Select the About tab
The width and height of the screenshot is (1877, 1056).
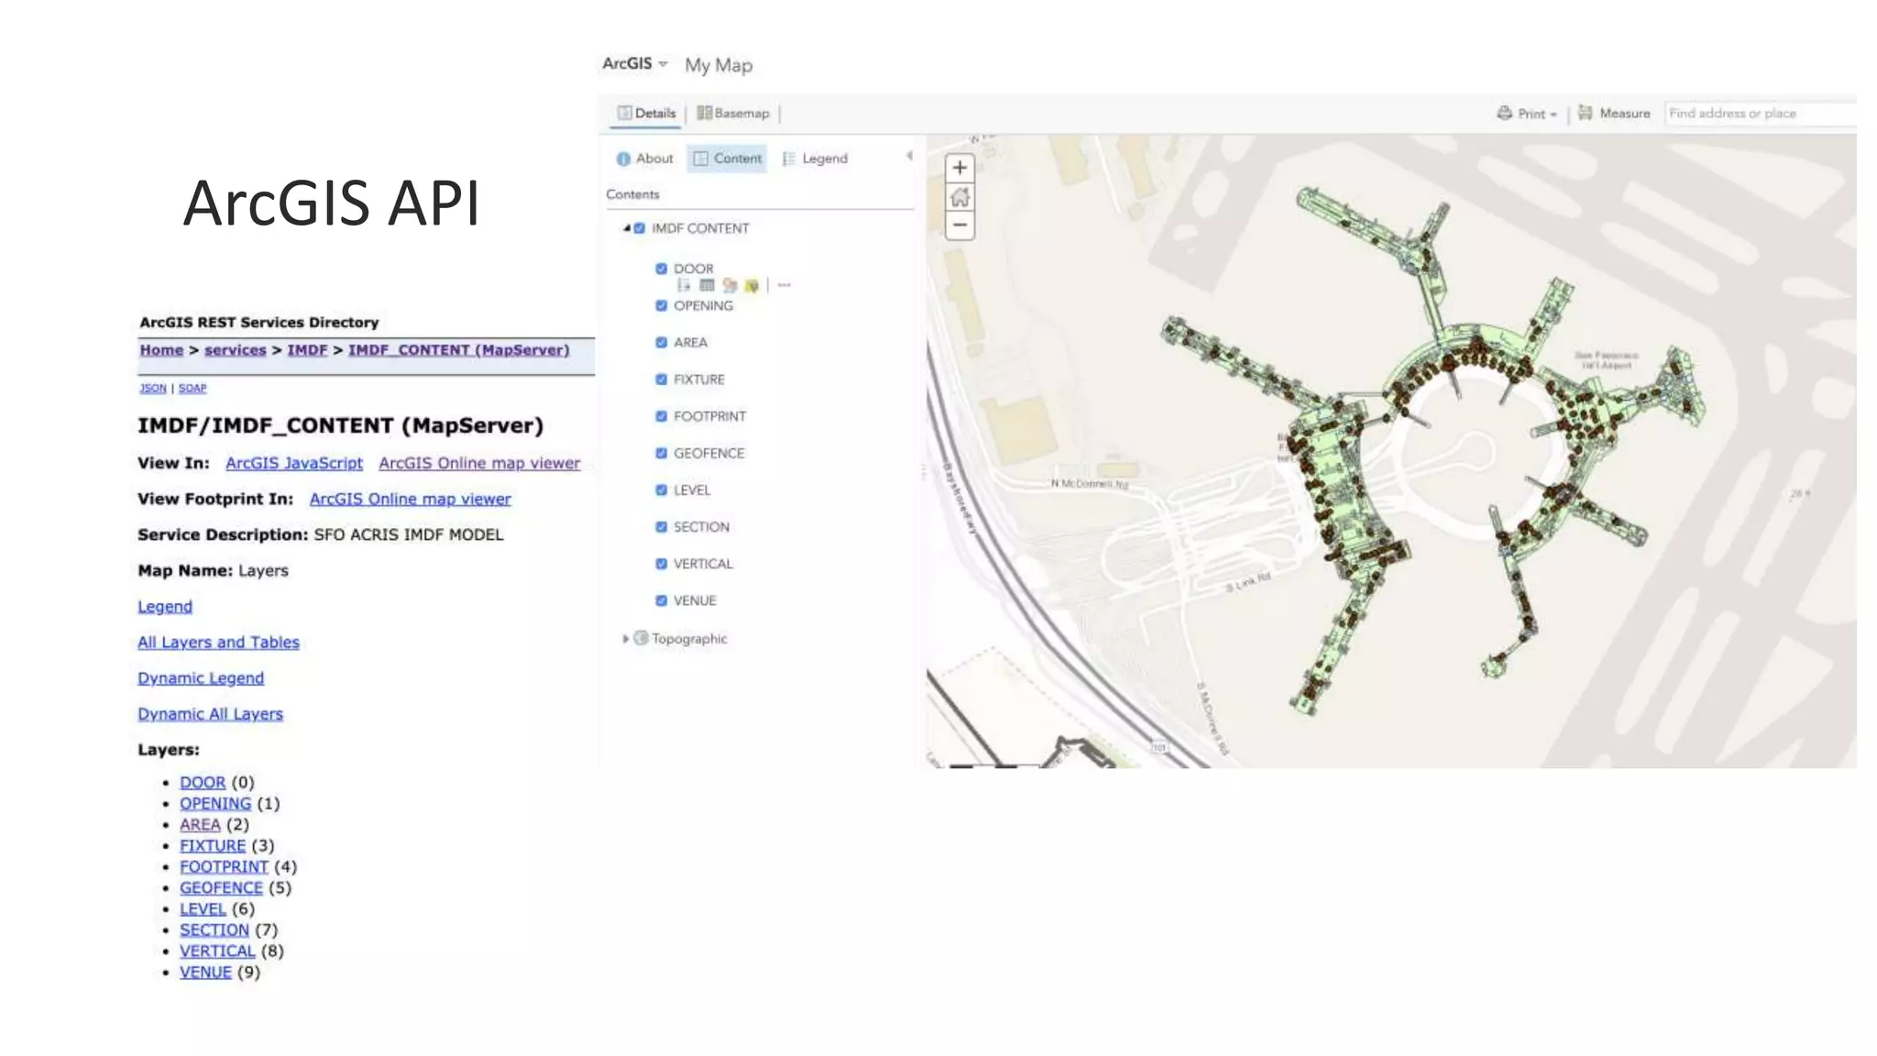click(644, 159)
